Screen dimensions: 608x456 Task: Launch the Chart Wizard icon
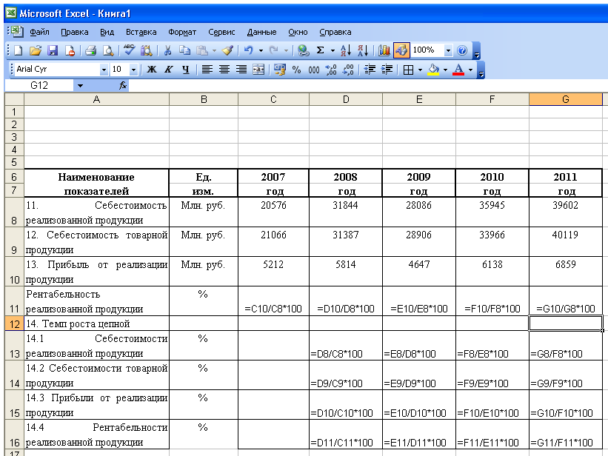pos(384,50)
